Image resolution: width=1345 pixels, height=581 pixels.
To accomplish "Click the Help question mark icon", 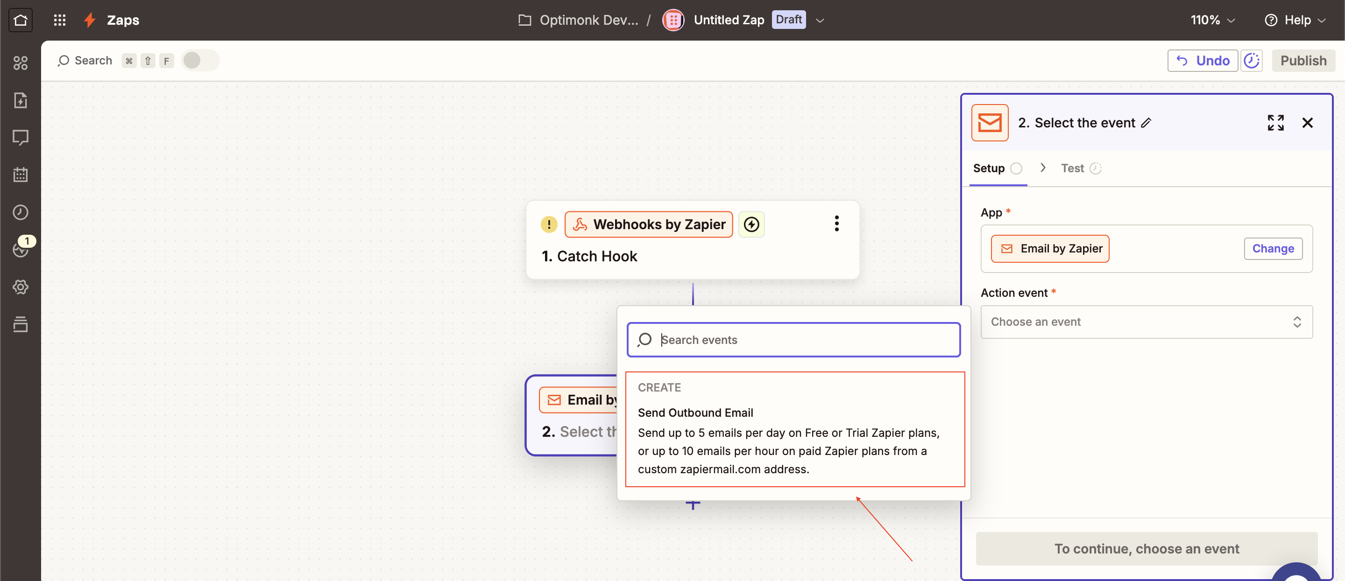I will [1271, 20].
